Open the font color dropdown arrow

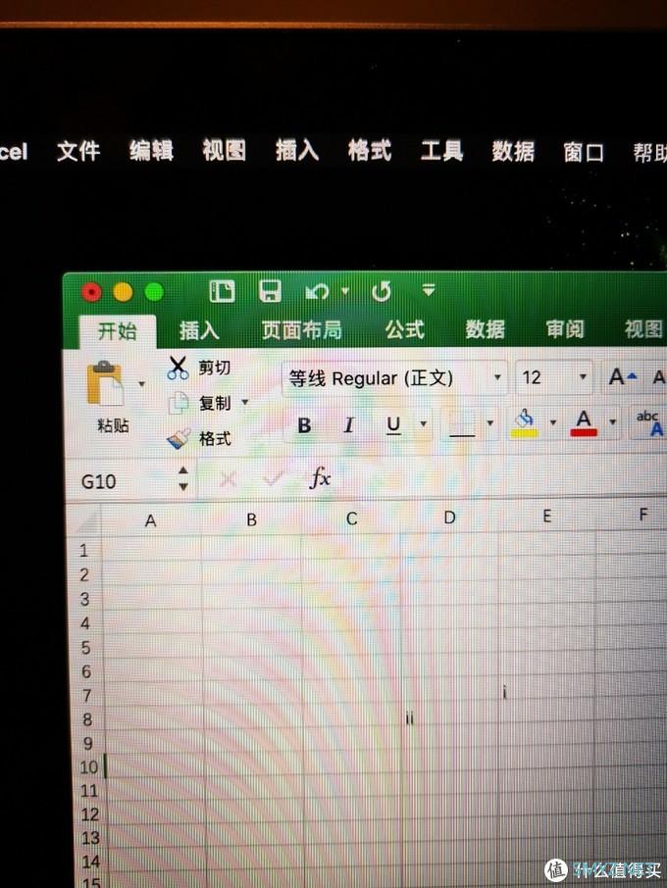point(613,422)
